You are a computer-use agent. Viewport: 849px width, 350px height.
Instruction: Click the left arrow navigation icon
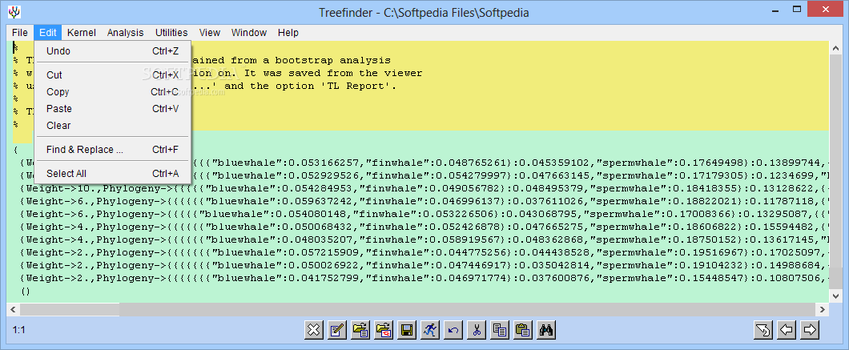click(x=787, y=330)
